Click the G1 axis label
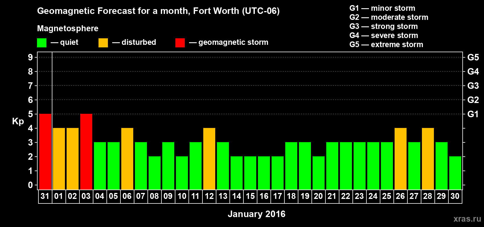The width and height of the screenshot is (484, 227). click(473, 114)
